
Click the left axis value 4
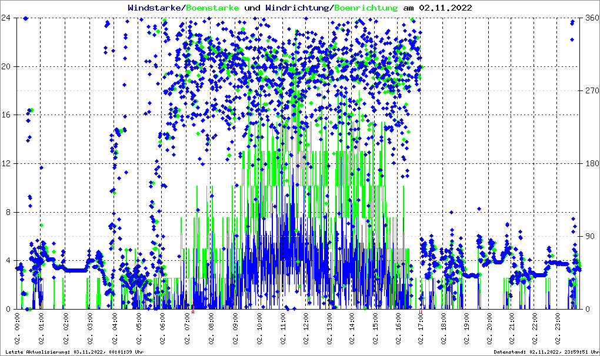(8, 260)
